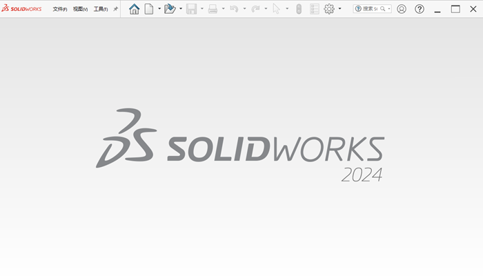Screen dimensions: 483x276
Task: Click the Redo arrow icon
Action: pos(255,9)
